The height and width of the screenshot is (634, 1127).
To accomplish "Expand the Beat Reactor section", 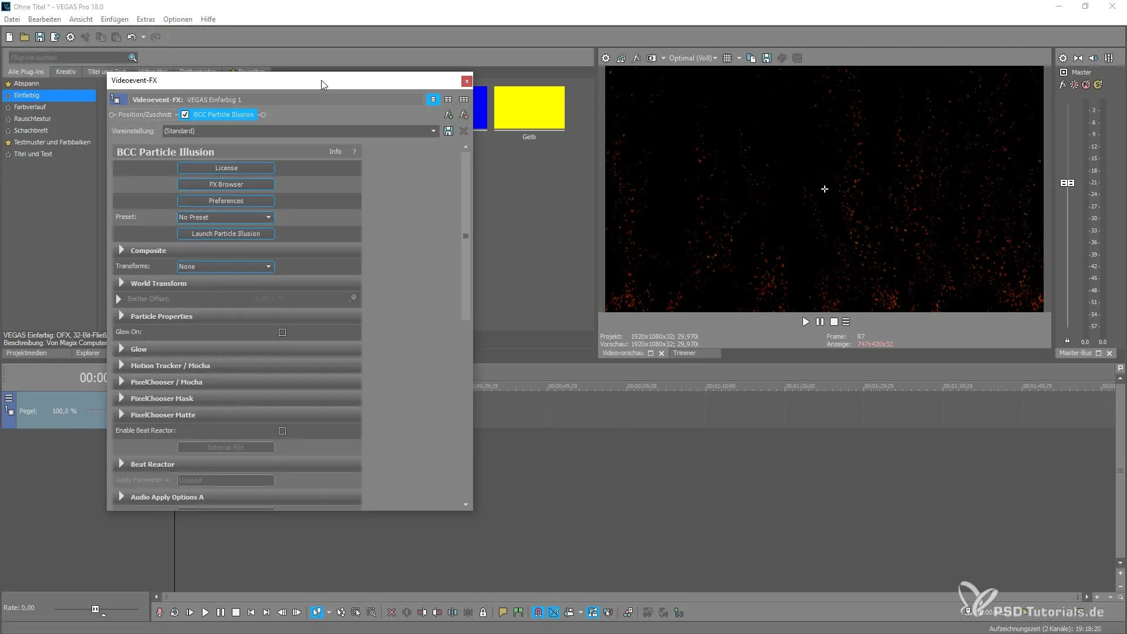I will (x=121, y=464).
